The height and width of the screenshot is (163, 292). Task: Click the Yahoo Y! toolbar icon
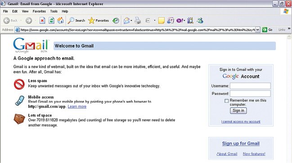pos(180,21)
